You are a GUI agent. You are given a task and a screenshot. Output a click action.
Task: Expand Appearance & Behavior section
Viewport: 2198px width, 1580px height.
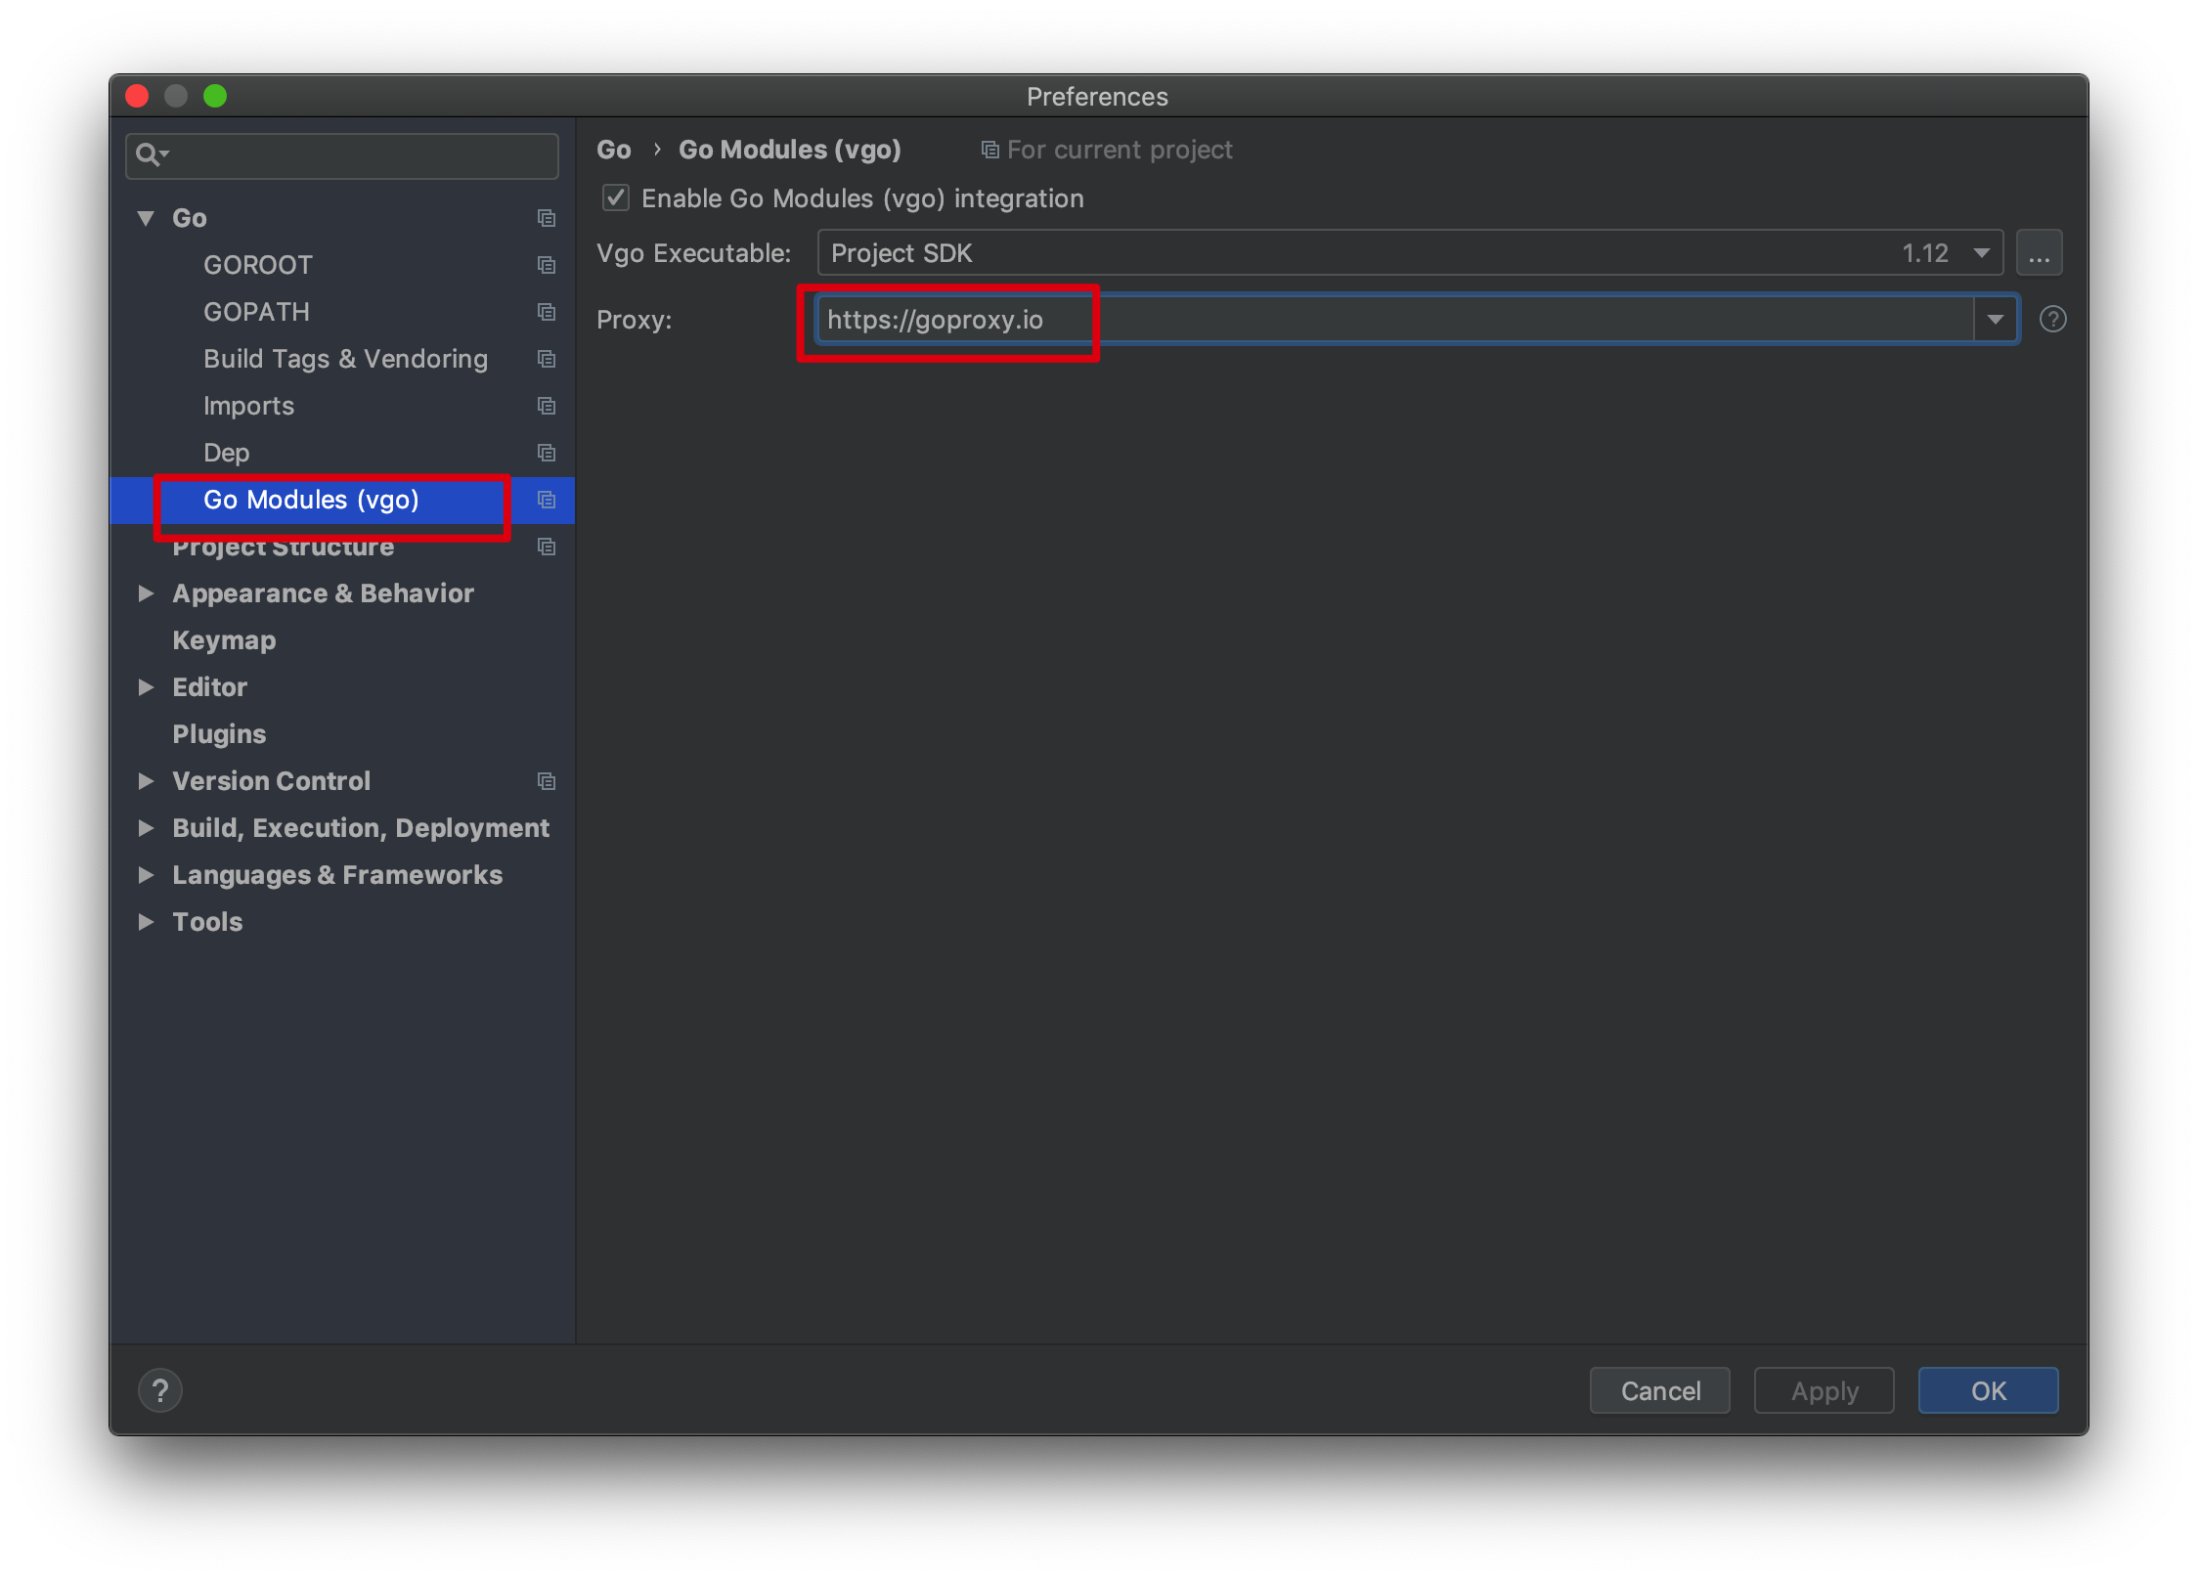point(147,593)
